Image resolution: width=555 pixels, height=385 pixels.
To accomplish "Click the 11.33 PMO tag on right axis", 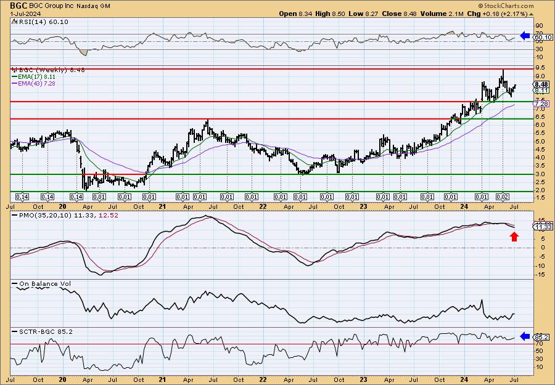I will 542,227.
